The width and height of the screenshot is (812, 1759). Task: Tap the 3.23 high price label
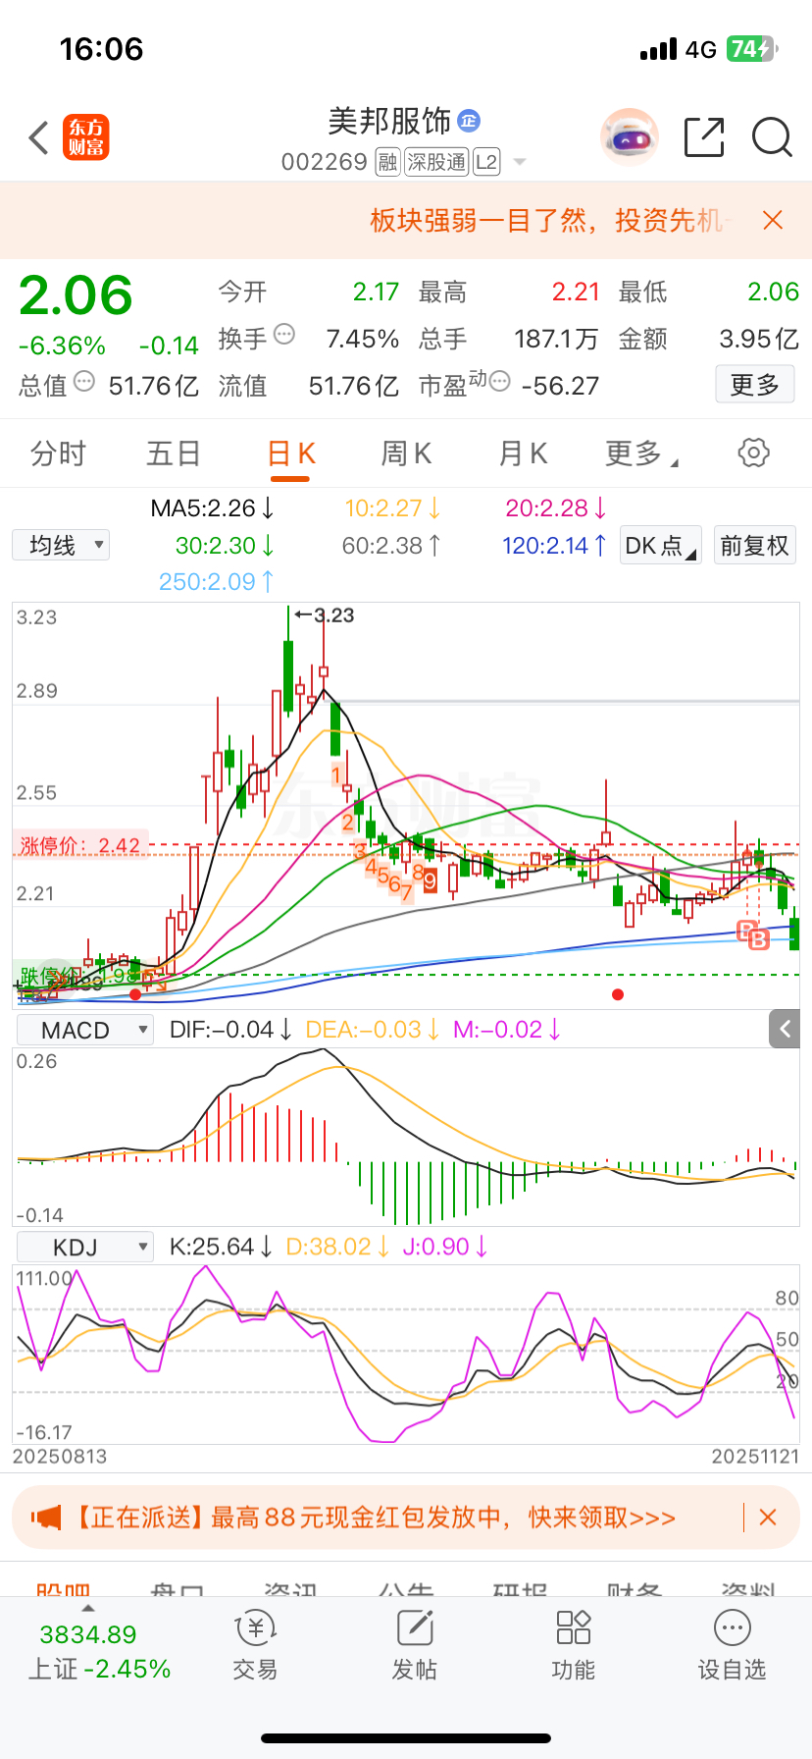coord(326,615)
